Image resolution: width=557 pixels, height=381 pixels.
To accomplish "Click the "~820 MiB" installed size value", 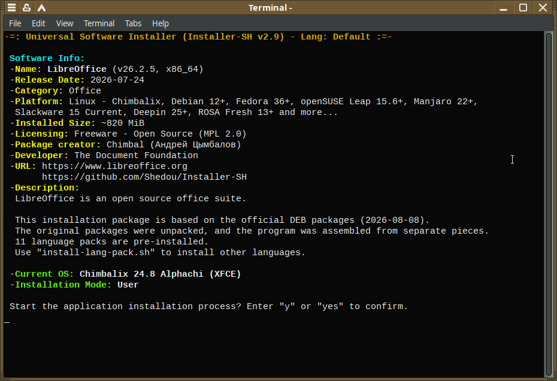I will [x=123, y=123].
